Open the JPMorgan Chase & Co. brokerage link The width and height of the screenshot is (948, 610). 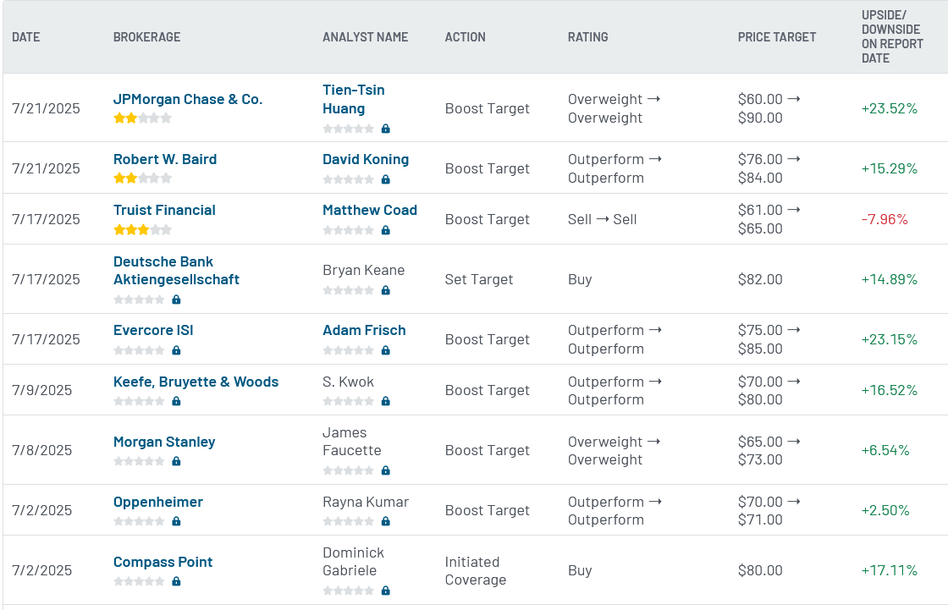click(188, 99)
